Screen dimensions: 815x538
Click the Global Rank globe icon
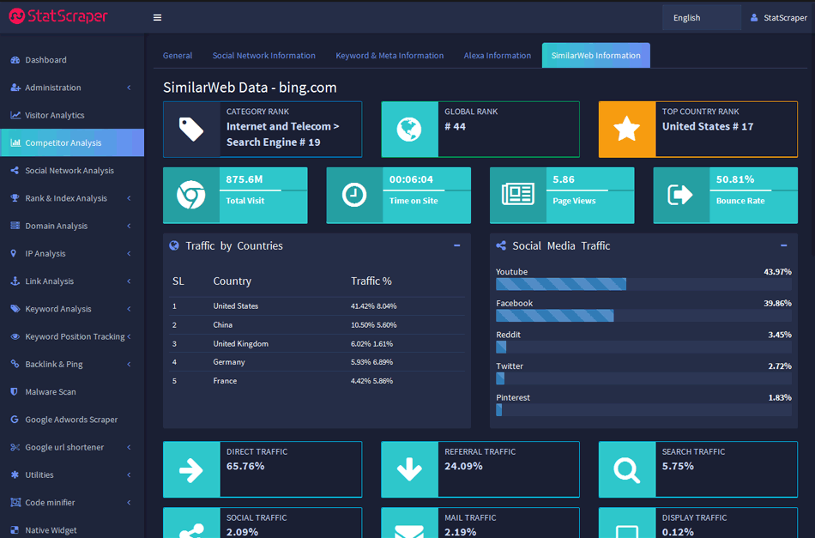tap(409, 130)
